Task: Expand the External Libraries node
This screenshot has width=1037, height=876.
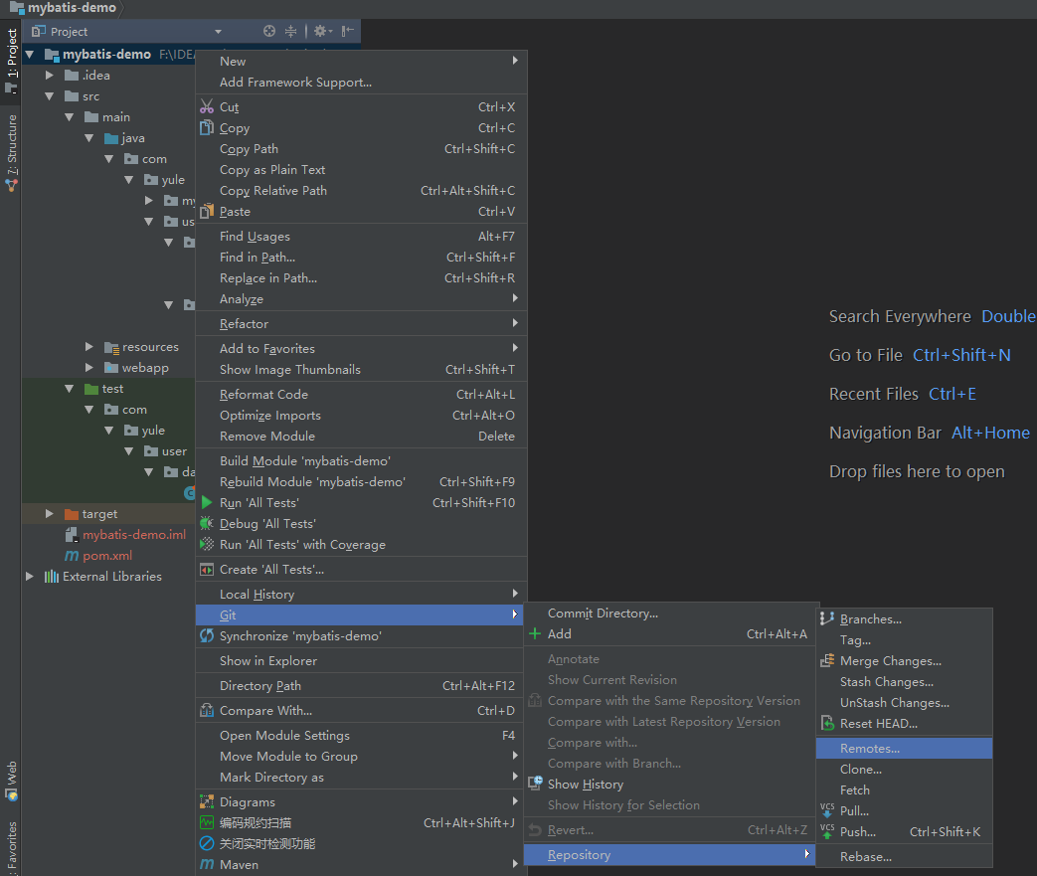Action: [30, 577]
